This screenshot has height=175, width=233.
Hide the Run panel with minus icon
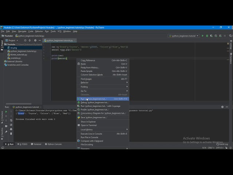(227, 107)
